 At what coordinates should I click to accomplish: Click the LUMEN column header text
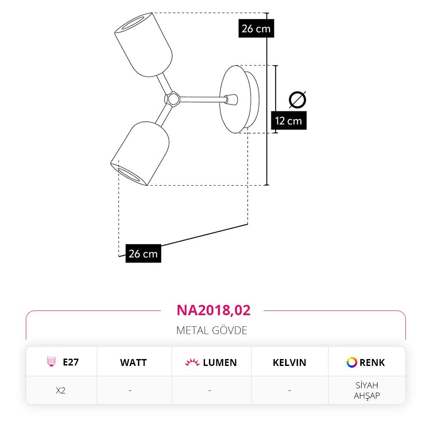(x=220, y=362)
